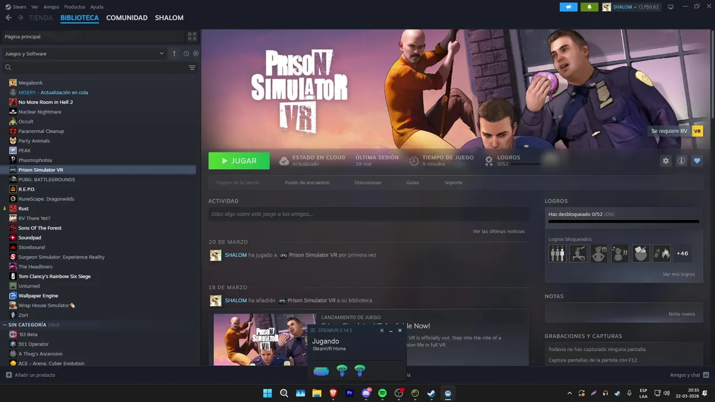This screenshot has height=402, width=715.
Task: Show hidden system tray icons
Action: pos(570,393)
